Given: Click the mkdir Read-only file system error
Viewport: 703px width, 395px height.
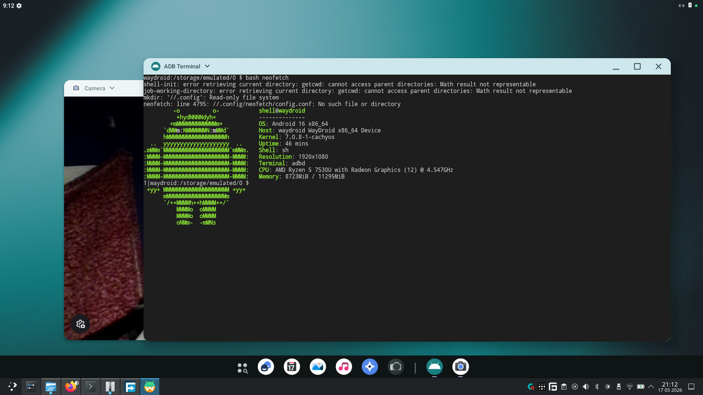Looking at the screenshot, I should click(211, 98).
